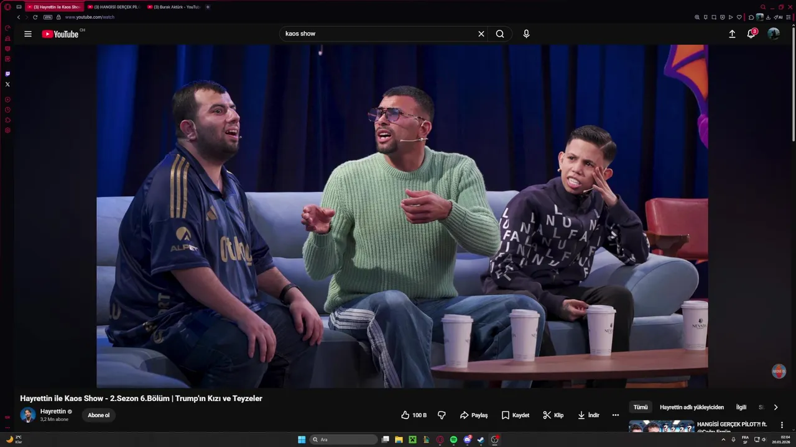The width and height of the screenshot is (796, 447).
Task: Save video using Kaydet
Action: 516,415
